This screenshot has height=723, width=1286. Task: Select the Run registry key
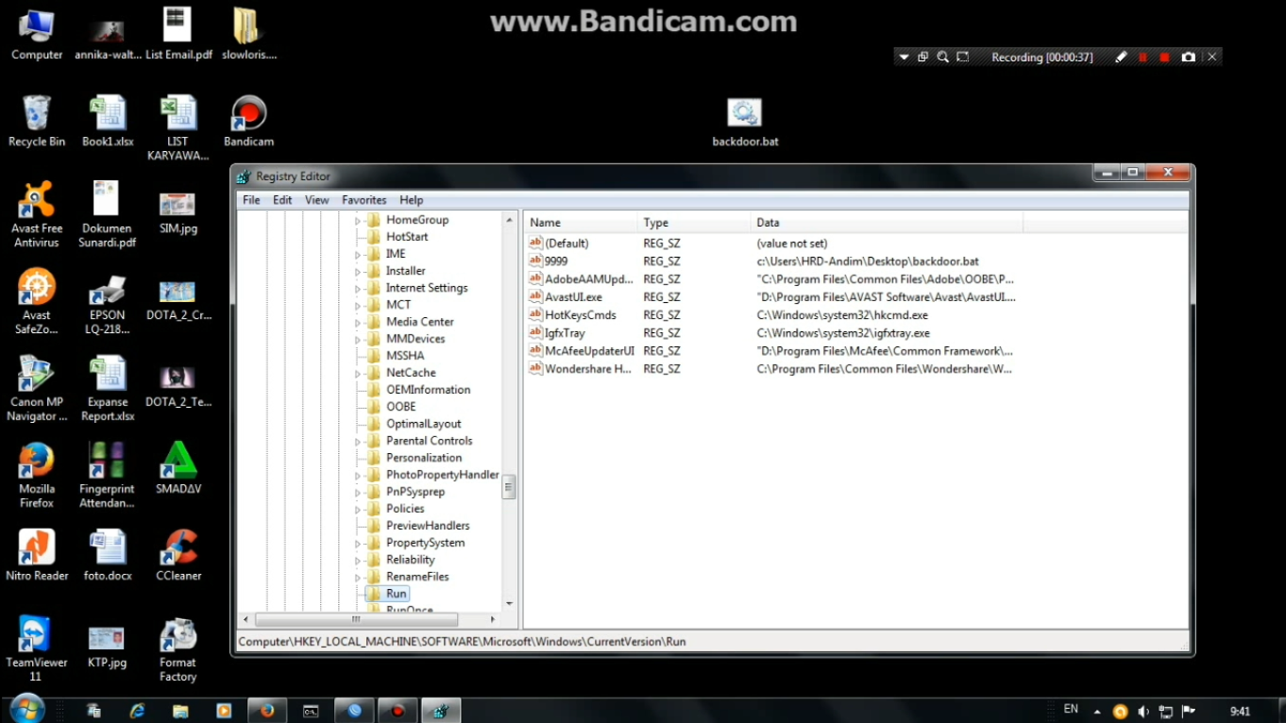pyautogui.click(x=397, y=594)
